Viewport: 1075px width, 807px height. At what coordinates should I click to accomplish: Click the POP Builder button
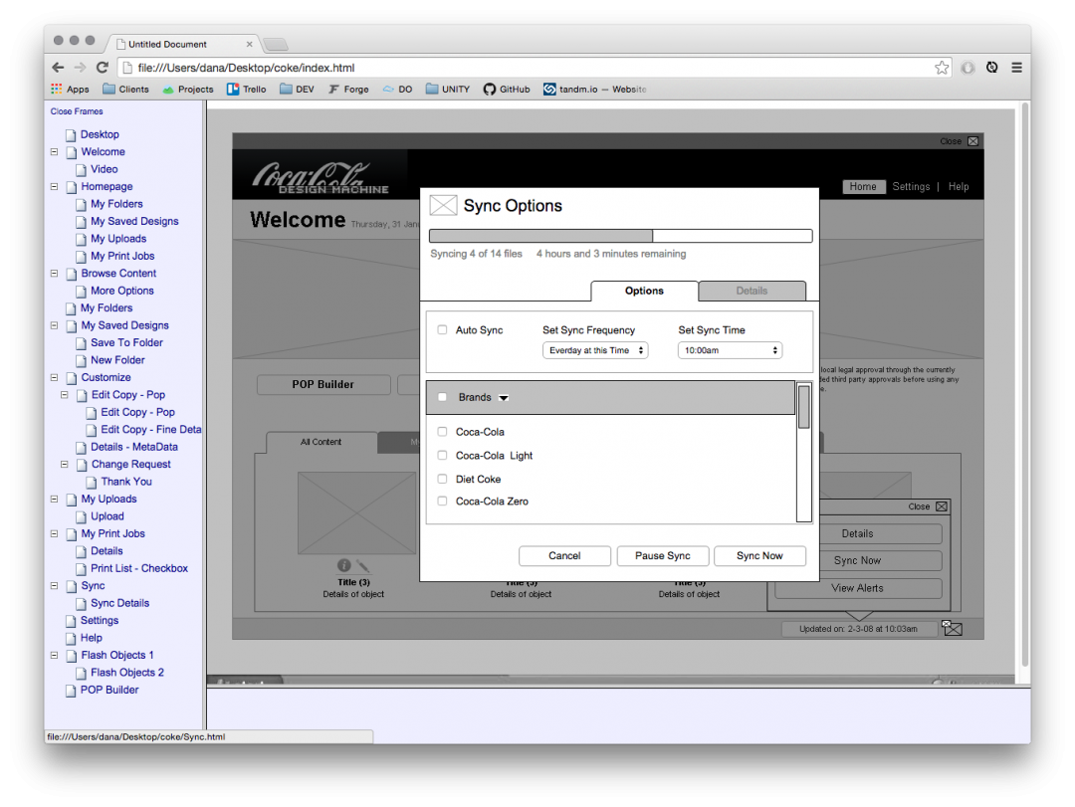coord(322,385)
